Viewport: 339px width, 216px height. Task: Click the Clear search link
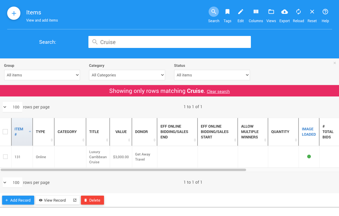point(218,91)
